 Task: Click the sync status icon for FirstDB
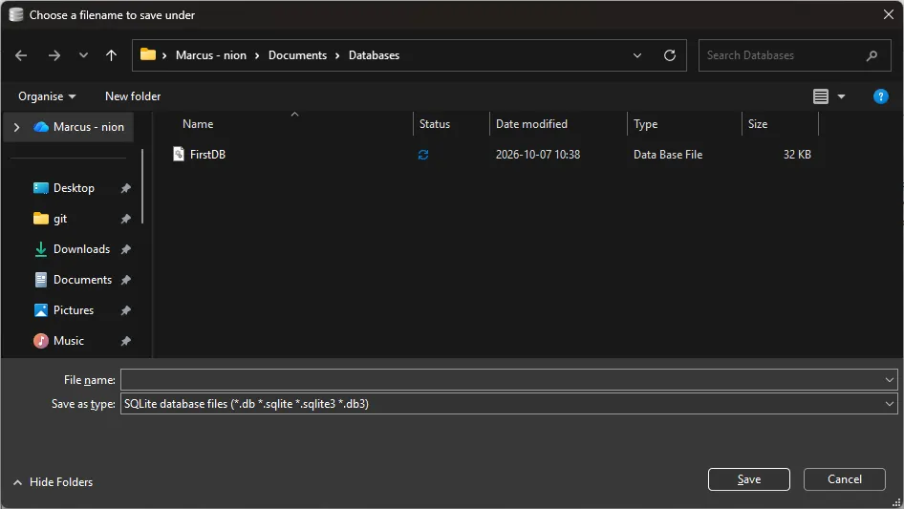click(x=423, y=155)
